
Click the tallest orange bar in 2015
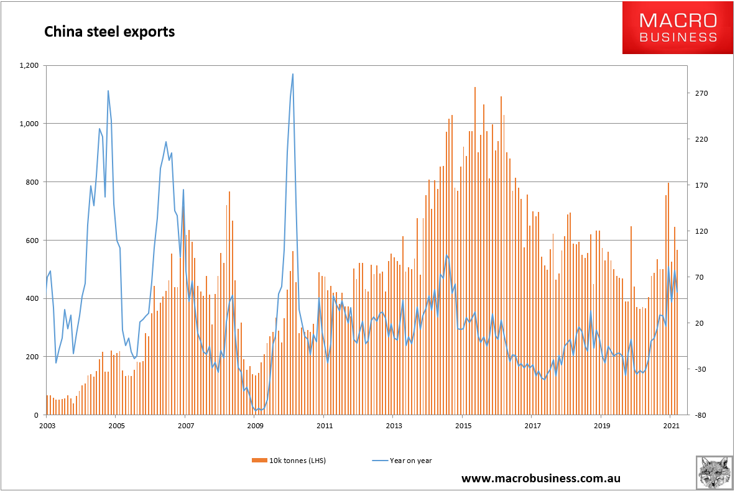pyautogui.click(x=475, y=250)
